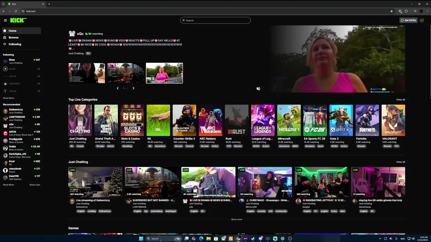Viewport: 431px width, 242px height.
Task: Open Windows Start menu
Action: (x=141, y=239)
